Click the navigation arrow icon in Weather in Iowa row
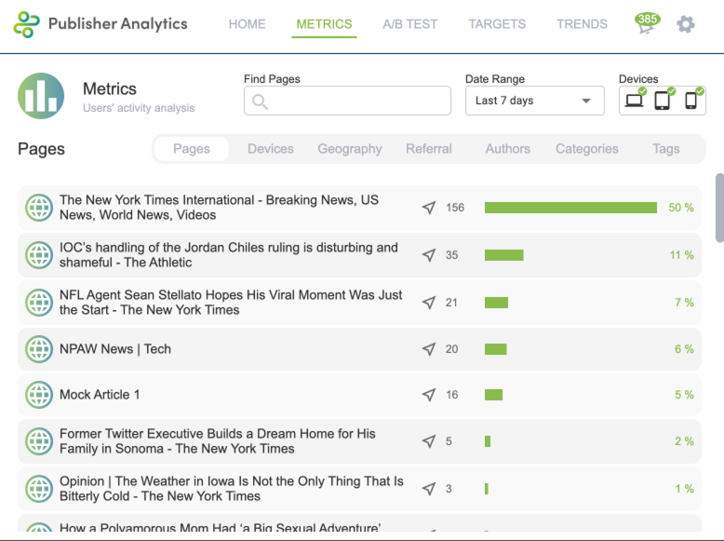The width and height of the screenshot is (724, 541). coord(429,489)
